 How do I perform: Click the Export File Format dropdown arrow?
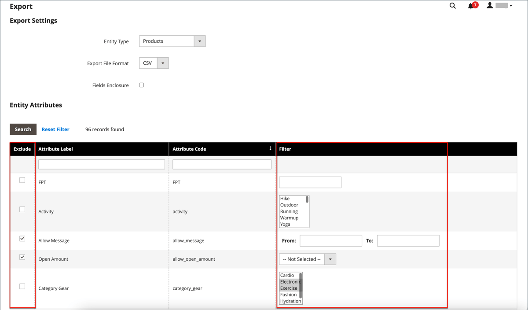tap(163, 63)
